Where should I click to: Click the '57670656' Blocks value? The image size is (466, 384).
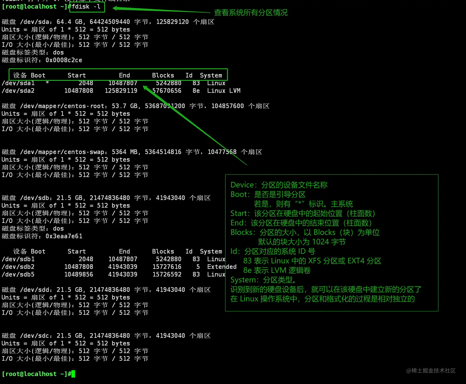point(167,91)
